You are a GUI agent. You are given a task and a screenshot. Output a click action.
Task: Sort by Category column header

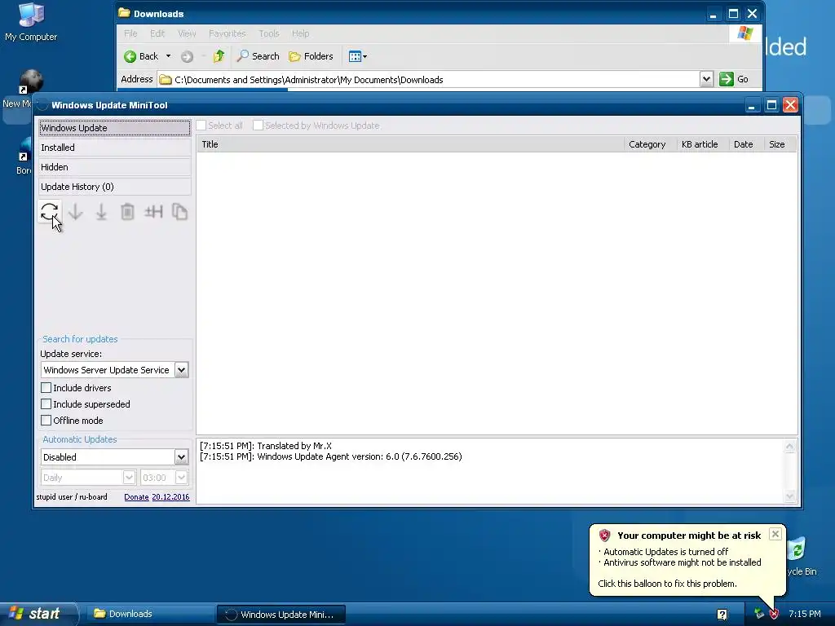pyautogui.click(x=650, y=144)
